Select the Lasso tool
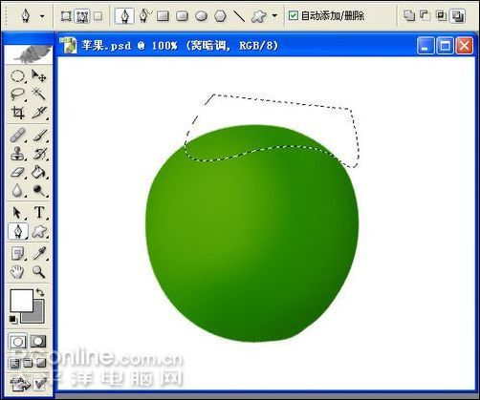This screenshot has height=400, width=480. click(x=17, y=95)
